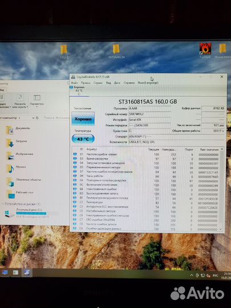This screenshot has width=231, height=308.
Task: Select Локальный диск (C:) in Explorer
Action: pos(31,213)
